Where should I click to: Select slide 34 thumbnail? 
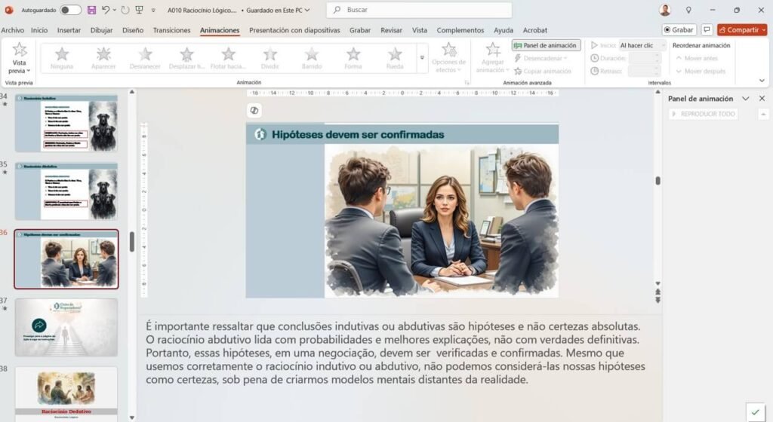click(66, 124)
